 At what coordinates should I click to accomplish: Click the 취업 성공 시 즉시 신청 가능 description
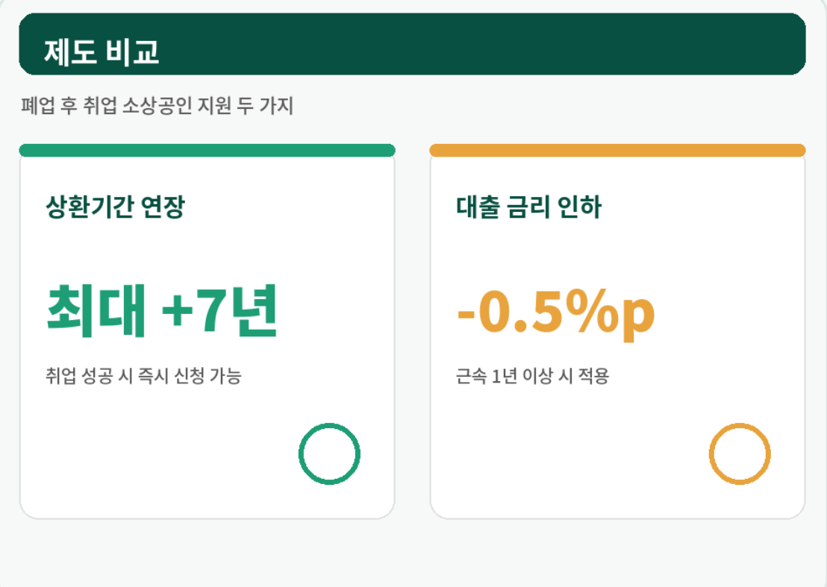click(x=143, y=376)
